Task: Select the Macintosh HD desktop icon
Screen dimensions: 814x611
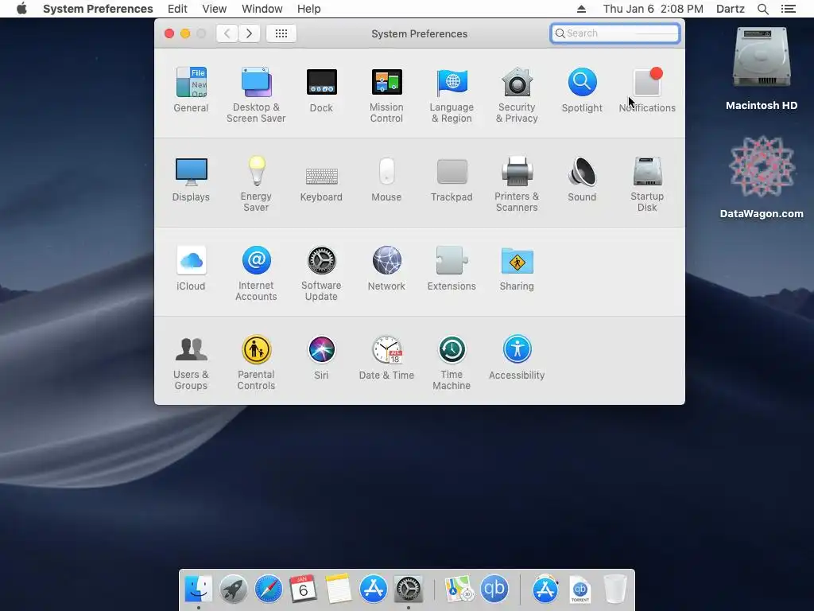Action: 762,68
